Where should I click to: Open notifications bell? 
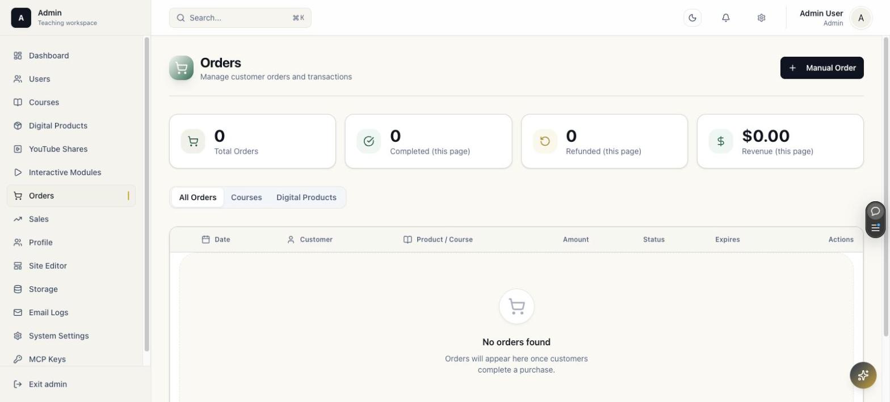(726, 18)
